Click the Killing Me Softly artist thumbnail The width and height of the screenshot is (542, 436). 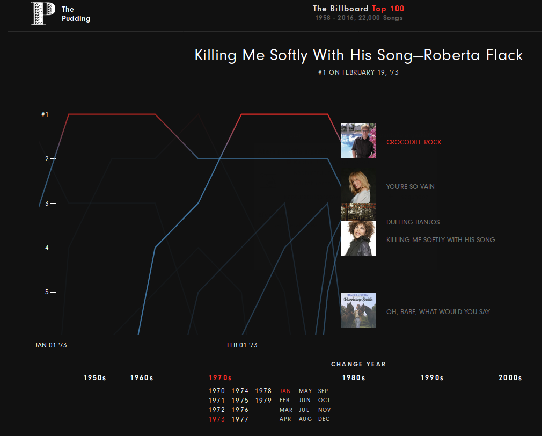358,238
